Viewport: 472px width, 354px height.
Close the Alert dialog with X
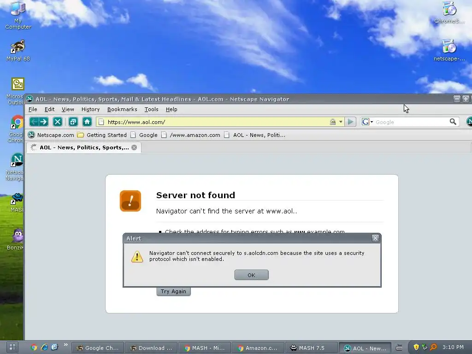(x=375, y=238)
